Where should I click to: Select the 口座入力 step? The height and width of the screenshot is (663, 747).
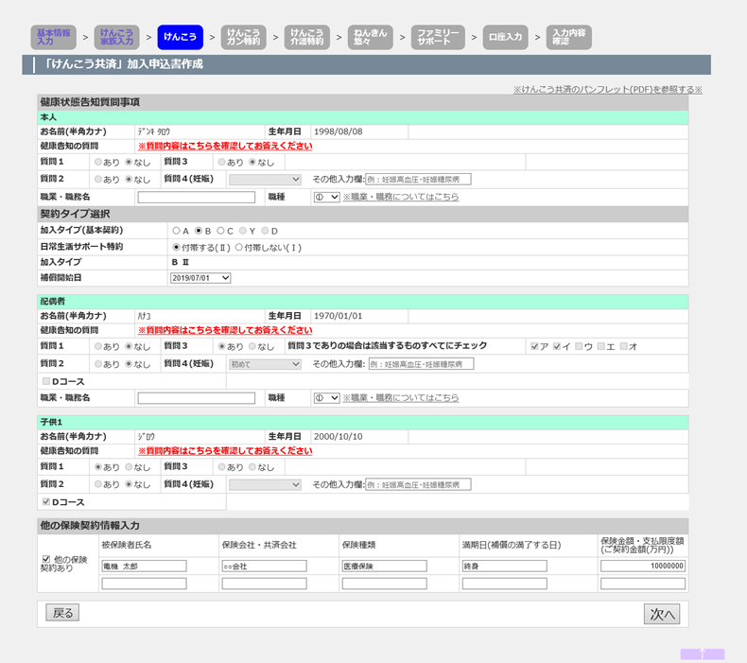[x=505, y=37]
